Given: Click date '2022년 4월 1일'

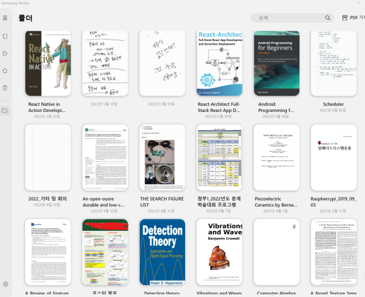Looking at the screenshot, I should (276, 211).
